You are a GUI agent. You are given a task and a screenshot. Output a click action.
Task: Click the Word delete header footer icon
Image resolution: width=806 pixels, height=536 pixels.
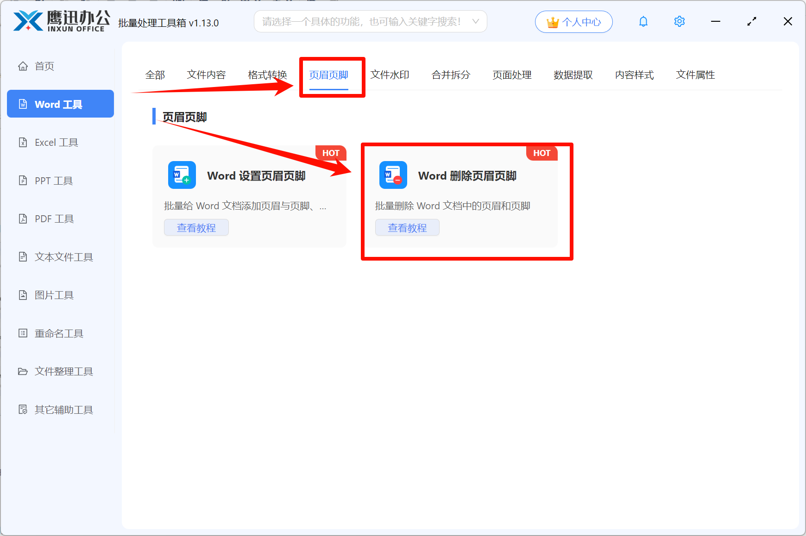pyautogui.click(x=393, y=175)
